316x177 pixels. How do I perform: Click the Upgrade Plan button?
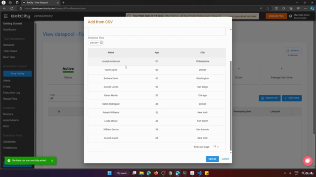276,16
